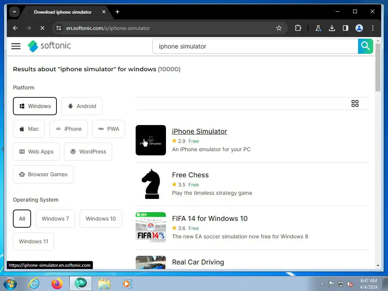Click the muted volume tray icon
This screenshot has width=388, height=291.
[x=350, y=284]
